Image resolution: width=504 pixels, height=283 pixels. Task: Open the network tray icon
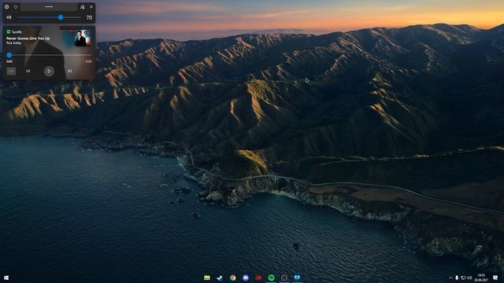pyautogui.click(x=463, y=277)
